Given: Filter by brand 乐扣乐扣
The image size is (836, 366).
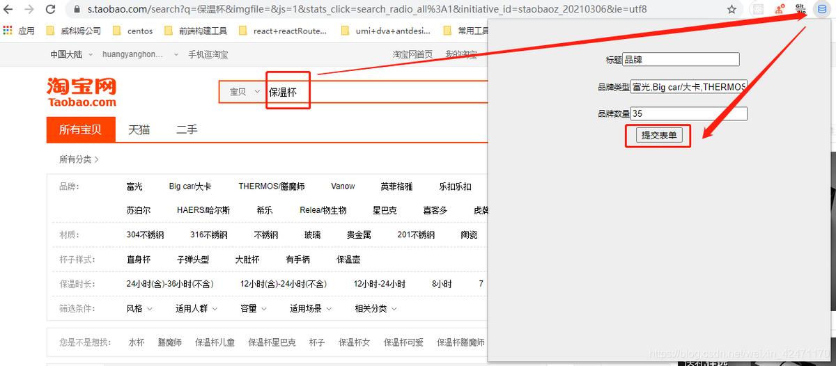Looking at the screenshot, I should coord(455,186).
